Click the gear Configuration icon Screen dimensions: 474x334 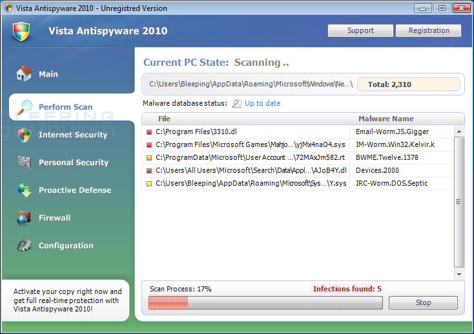pyautogui.click(x=24, y=245)
